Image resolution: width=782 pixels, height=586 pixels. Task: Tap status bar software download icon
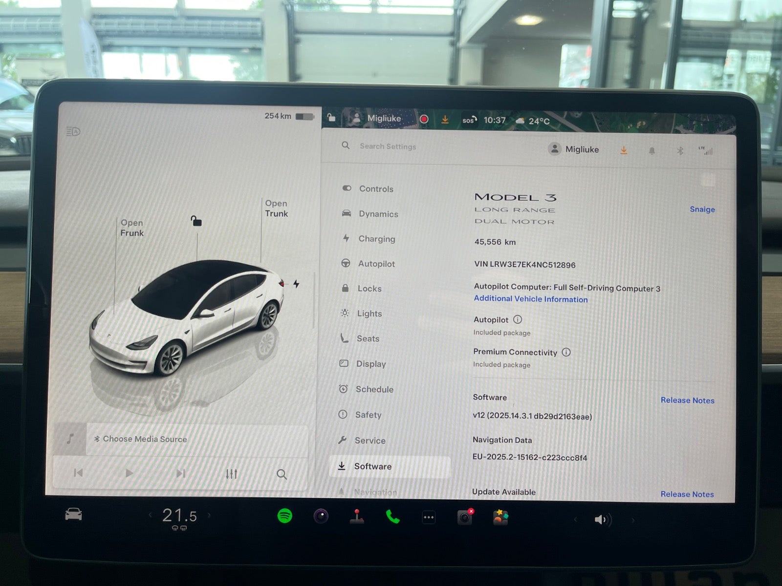click(x=445, y=120)
